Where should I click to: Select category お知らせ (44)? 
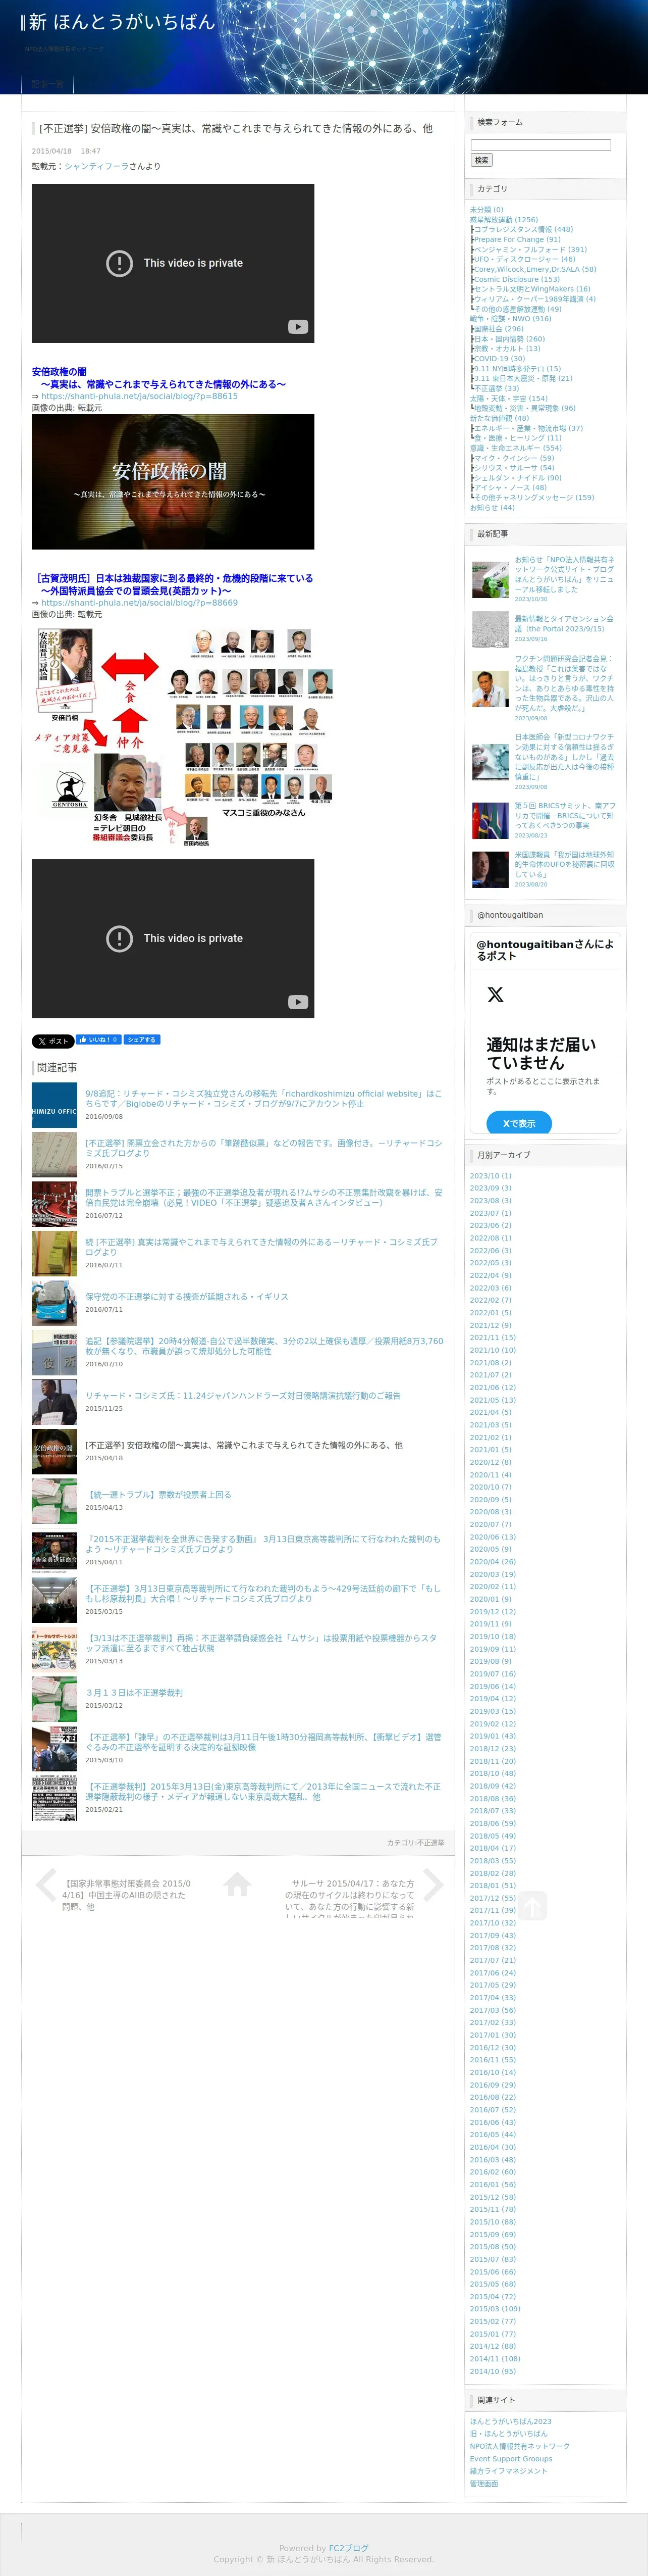[492, 508]
